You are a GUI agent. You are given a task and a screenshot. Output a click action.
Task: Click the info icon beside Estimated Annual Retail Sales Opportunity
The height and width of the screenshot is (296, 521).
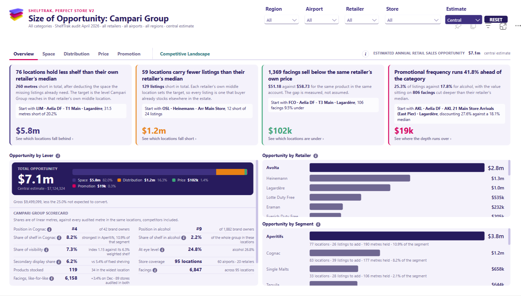(x=365, y=54)
